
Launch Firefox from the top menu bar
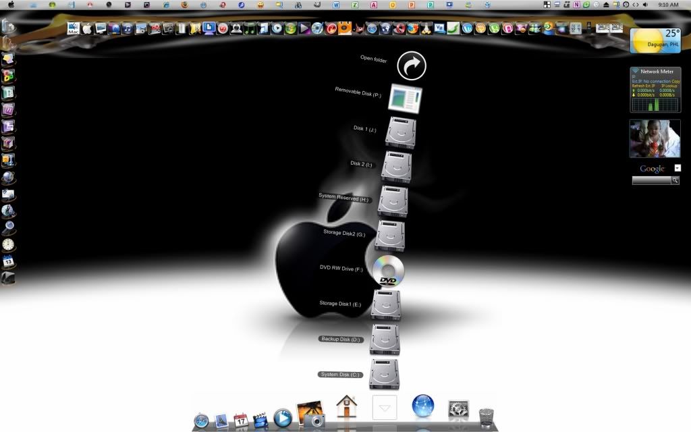[x=185, y=5]
